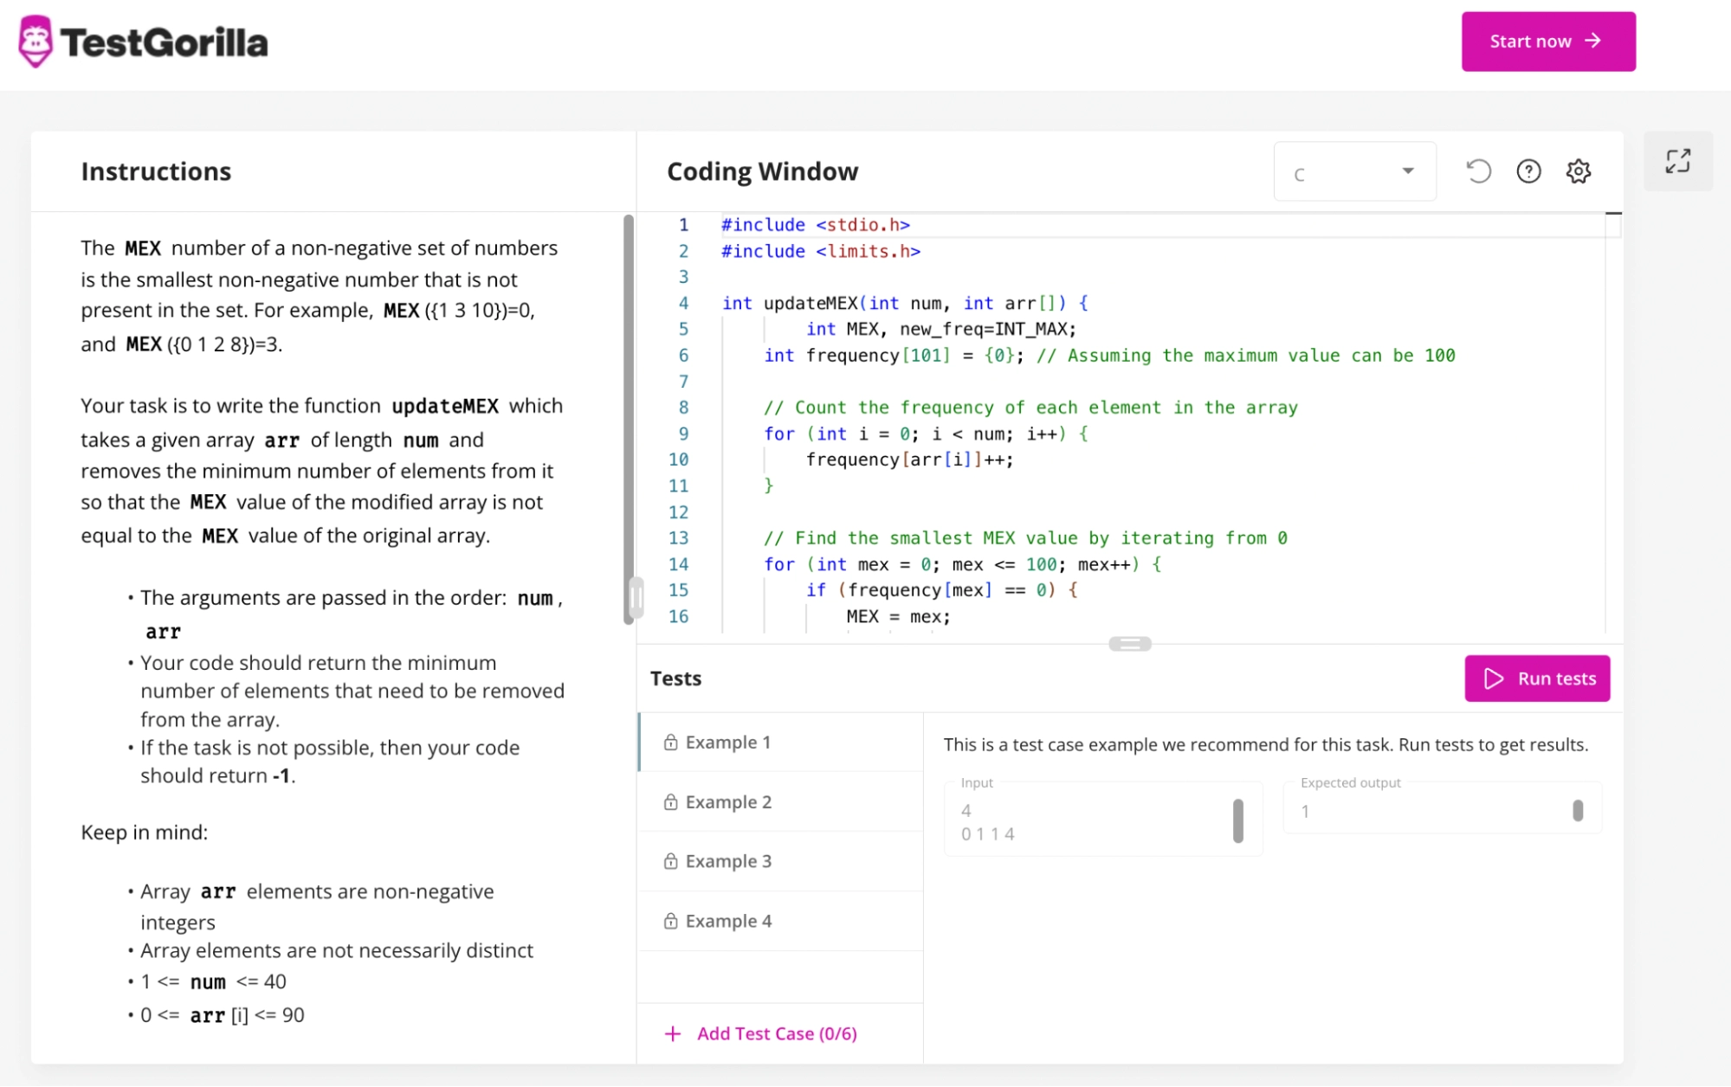Click the 'frequency[arr[i]]++;' code line
The image size is (1731, 1087).
coord(909,460)
